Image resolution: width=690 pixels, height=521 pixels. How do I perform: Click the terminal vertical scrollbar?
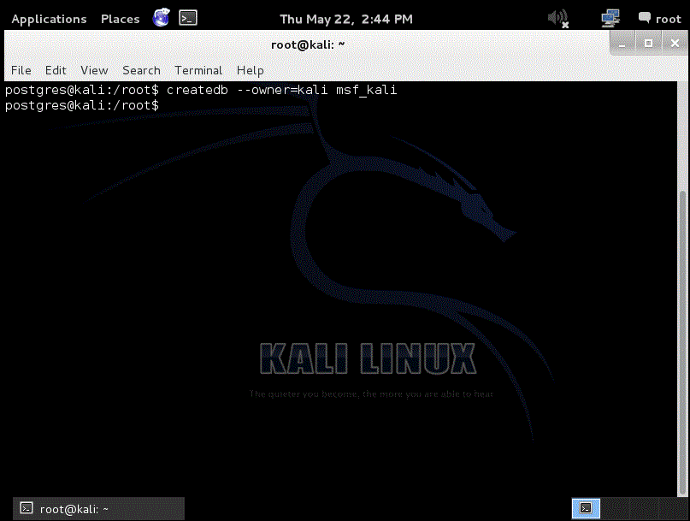tap(682, 344)
